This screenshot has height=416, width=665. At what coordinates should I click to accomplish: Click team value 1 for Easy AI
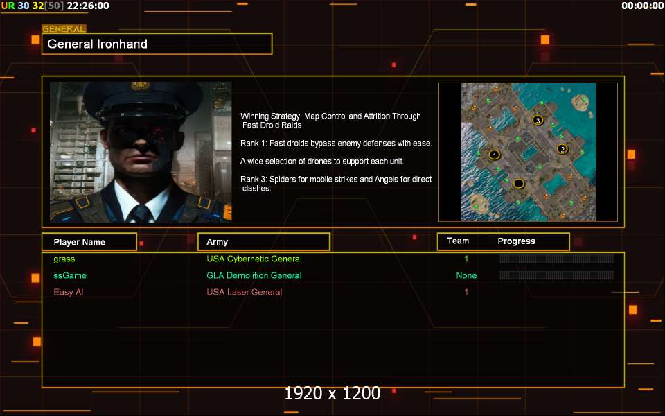point(466,292)
